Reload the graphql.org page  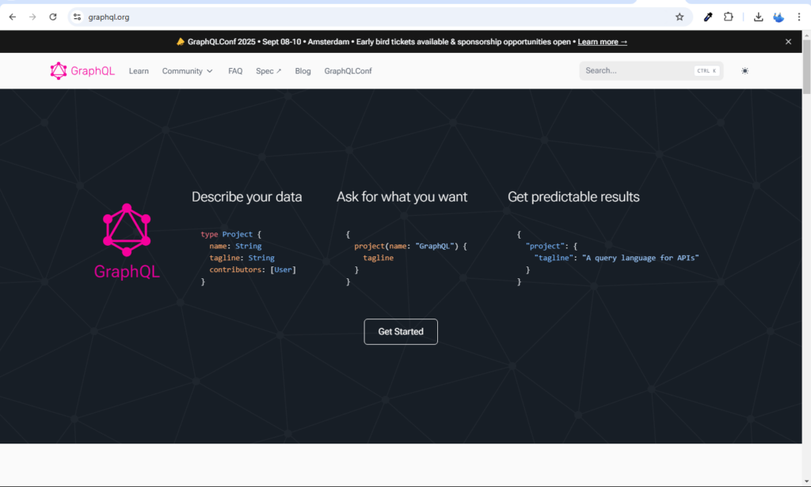pyautogui.click(x=53, y=17)
